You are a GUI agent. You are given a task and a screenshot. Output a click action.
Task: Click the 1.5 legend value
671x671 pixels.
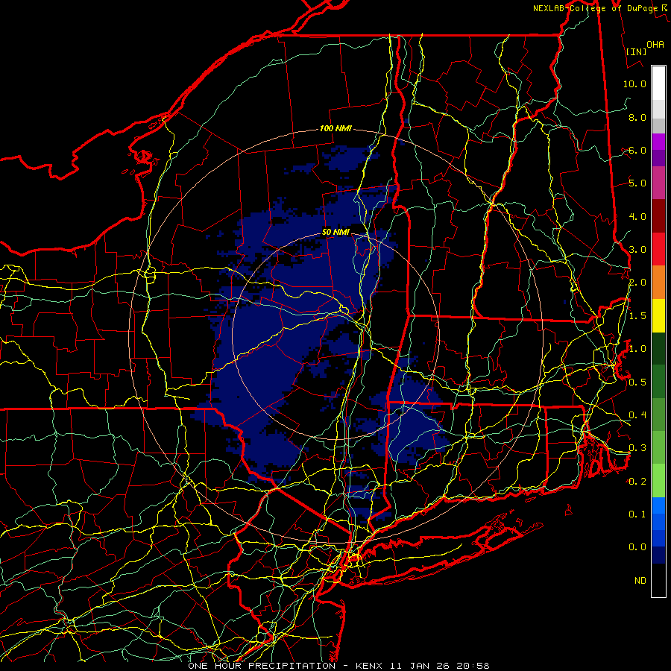637,315
